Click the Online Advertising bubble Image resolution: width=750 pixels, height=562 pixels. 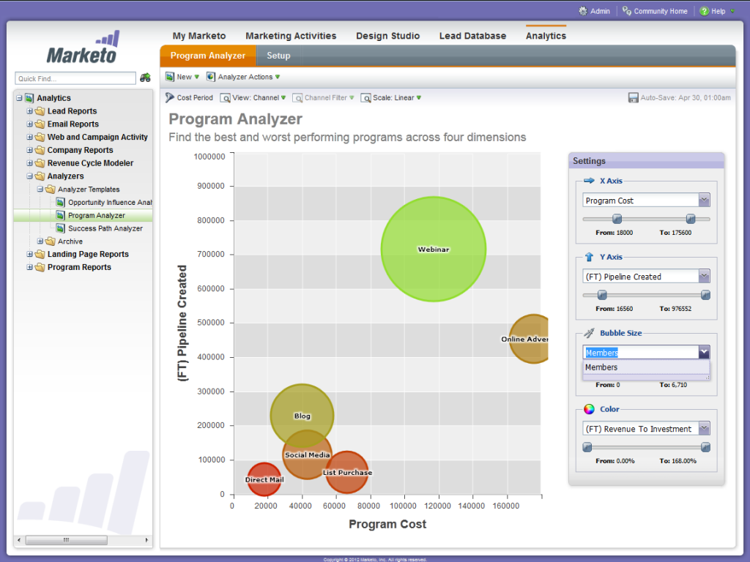point(529,339)
